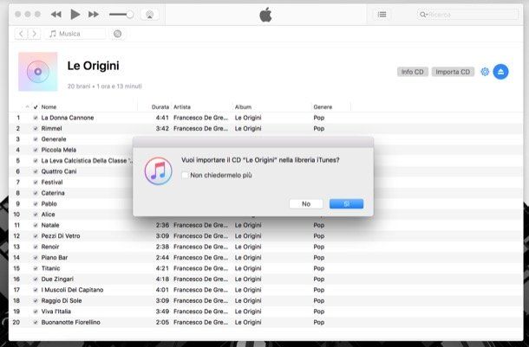
Task: Click the Importa CD button
Action: coord(453,72)
